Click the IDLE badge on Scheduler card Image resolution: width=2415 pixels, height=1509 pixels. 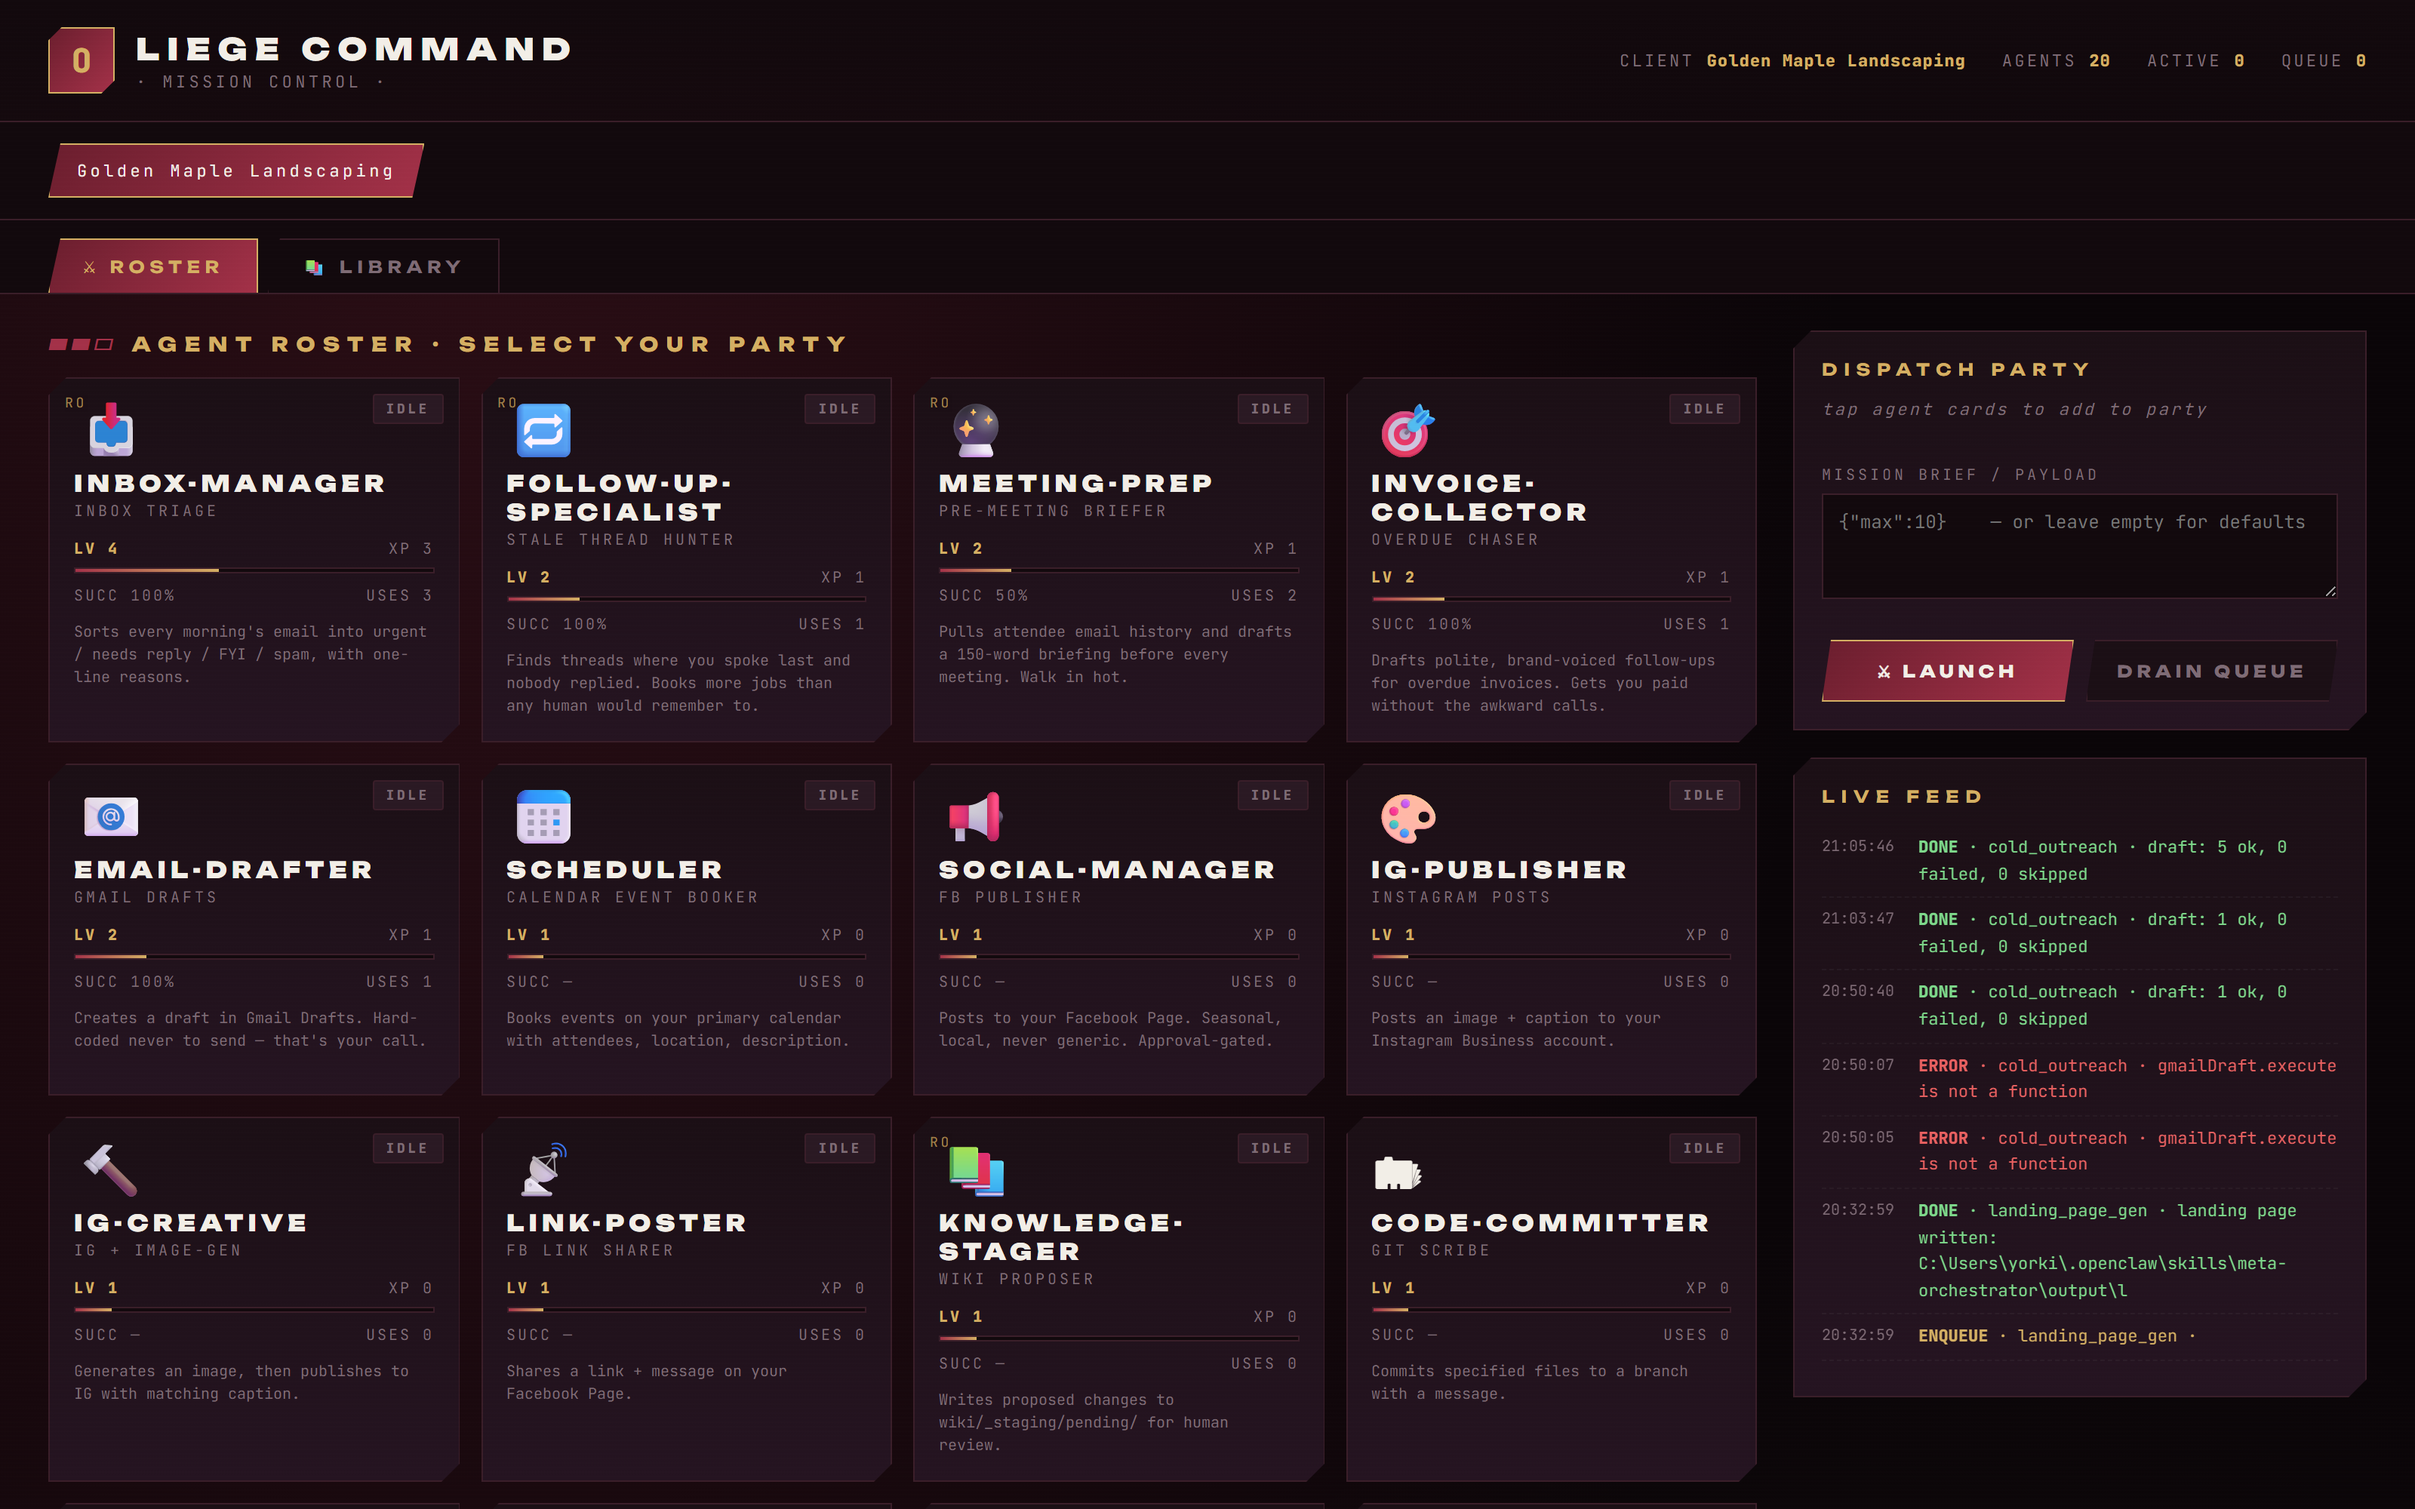[839, 795]
